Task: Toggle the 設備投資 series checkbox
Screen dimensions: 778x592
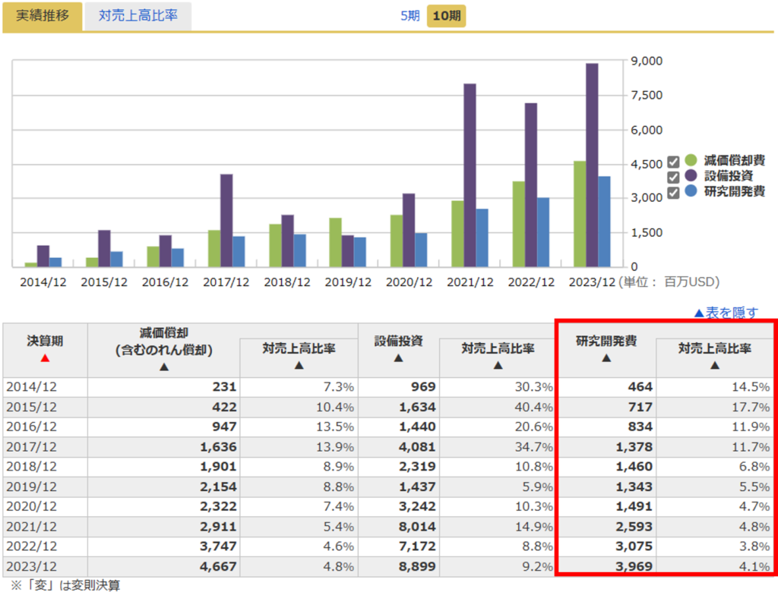Action: [x=673, y=177]
